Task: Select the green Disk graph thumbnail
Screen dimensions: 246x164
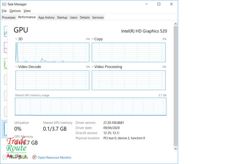Action: coord(5,63)
